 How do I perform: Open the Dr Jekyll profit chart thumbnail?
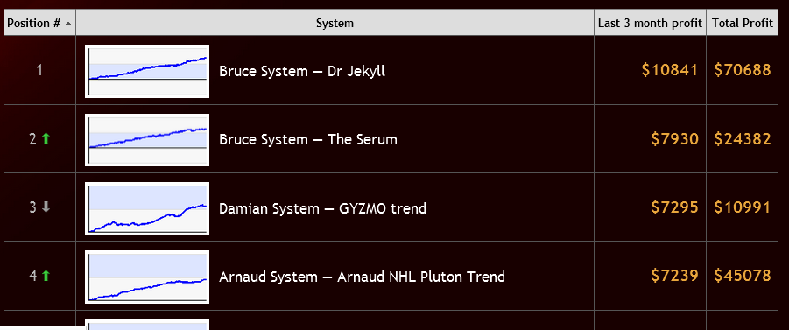point(147,71)
